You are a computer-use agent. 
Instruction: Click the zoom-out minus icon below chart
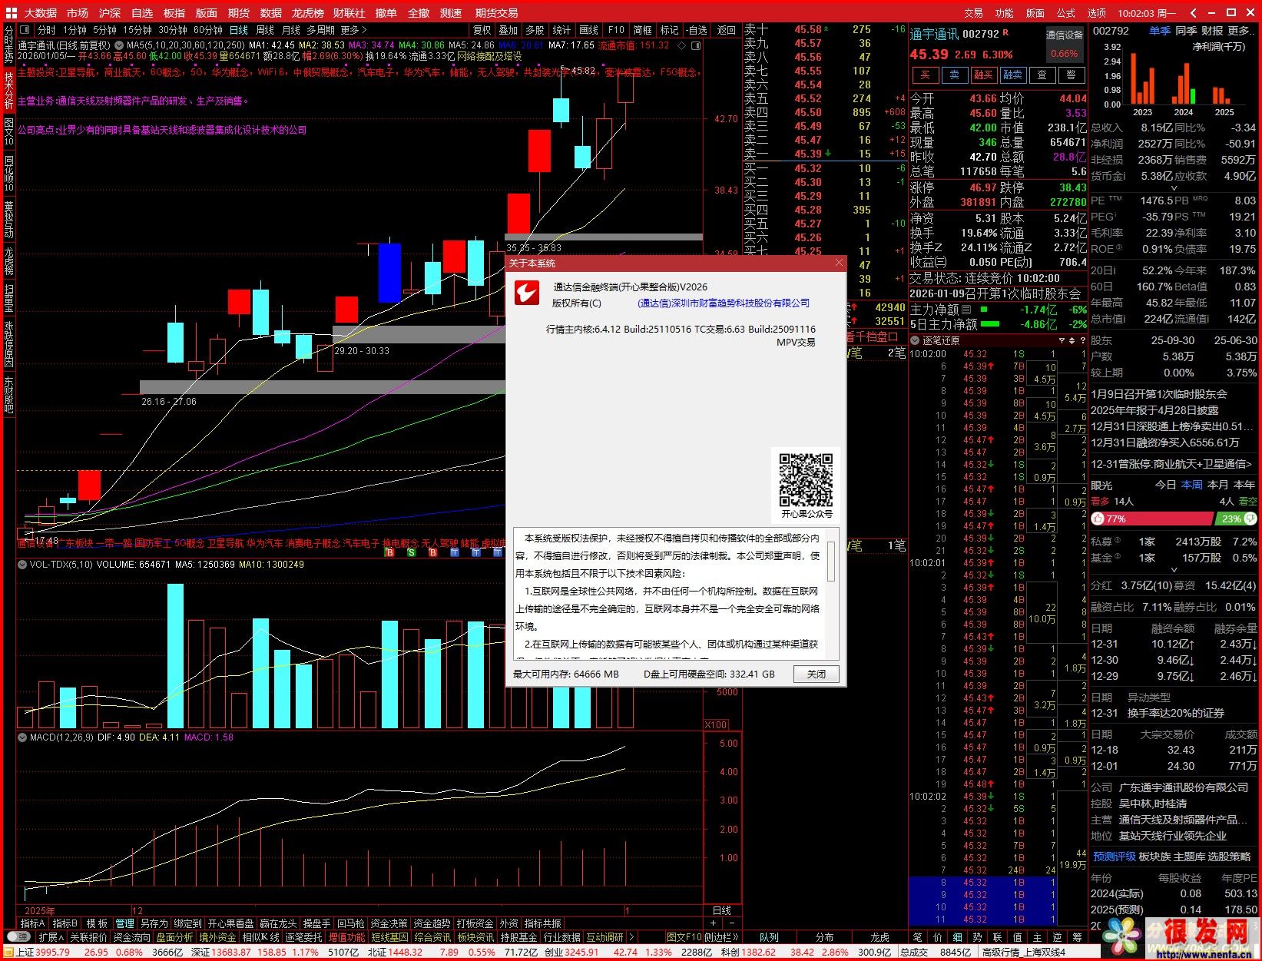pyautogui.click(x=731, y=923)
